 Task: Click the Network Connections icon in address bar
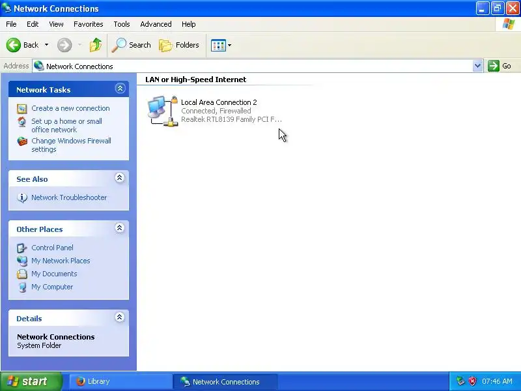pyautogui.click(x=39, y=66)
